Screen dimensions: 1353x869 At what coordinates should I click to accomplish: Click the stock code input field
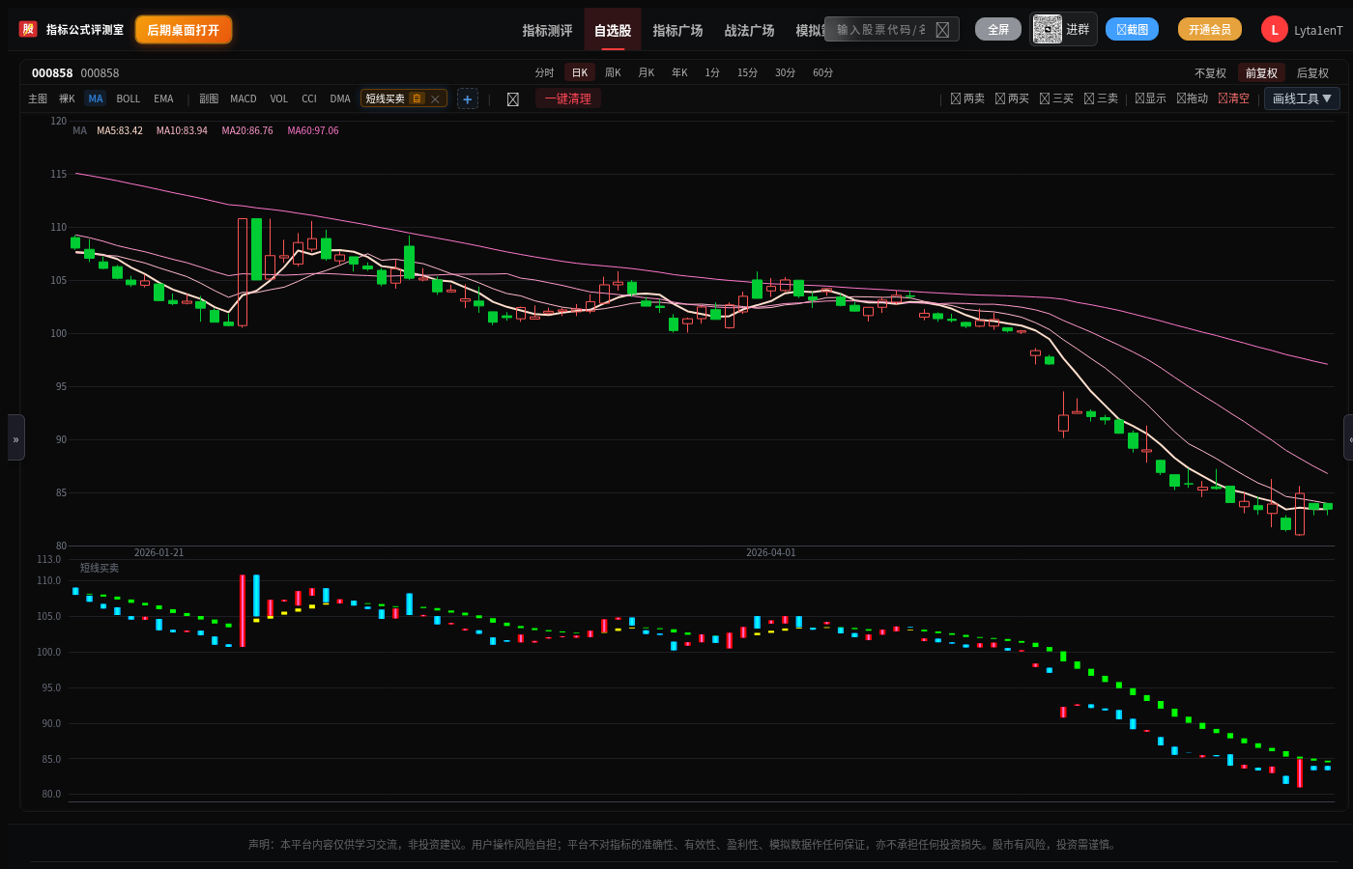(x=880, y=30)
